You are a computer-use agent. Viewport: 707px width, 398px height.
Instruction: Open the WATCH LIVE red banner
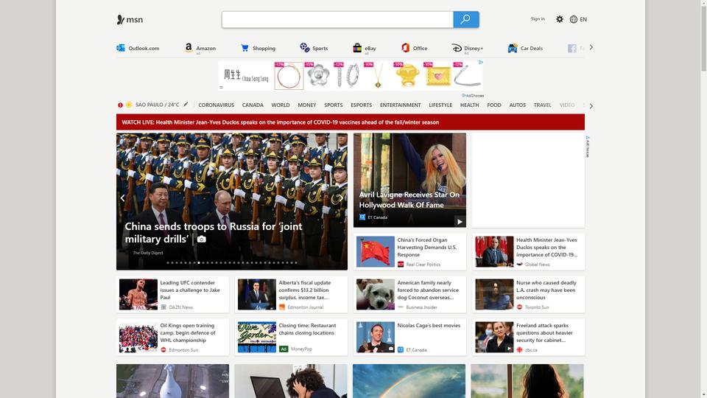351,122
